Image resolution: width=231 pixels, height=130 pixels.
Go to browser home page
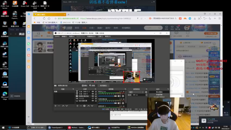pos(49,18)
